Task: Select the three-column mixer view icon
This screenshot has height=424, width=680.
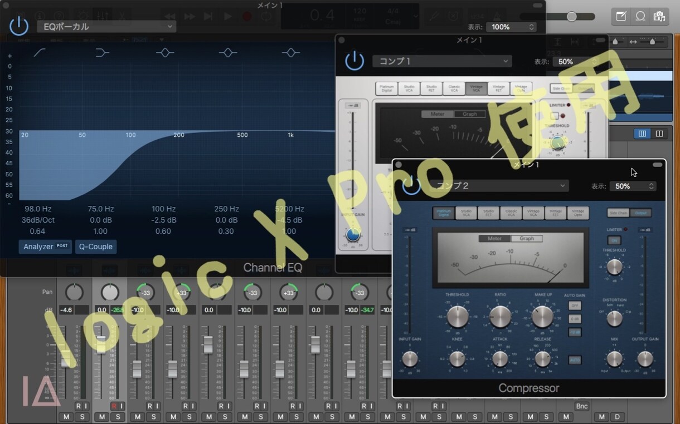Action: (x=642, y=134)
